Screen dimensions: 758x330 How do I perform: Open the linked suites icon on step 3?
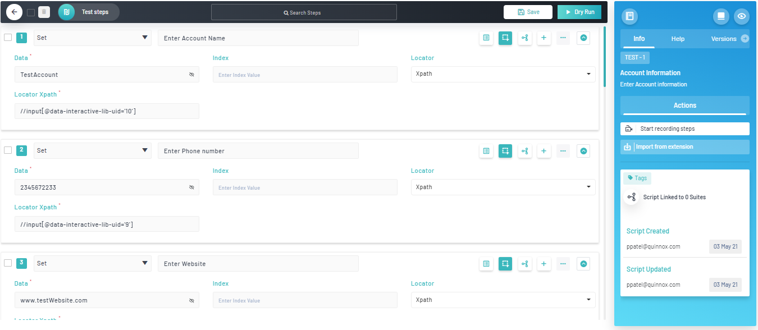click(524, 263)
